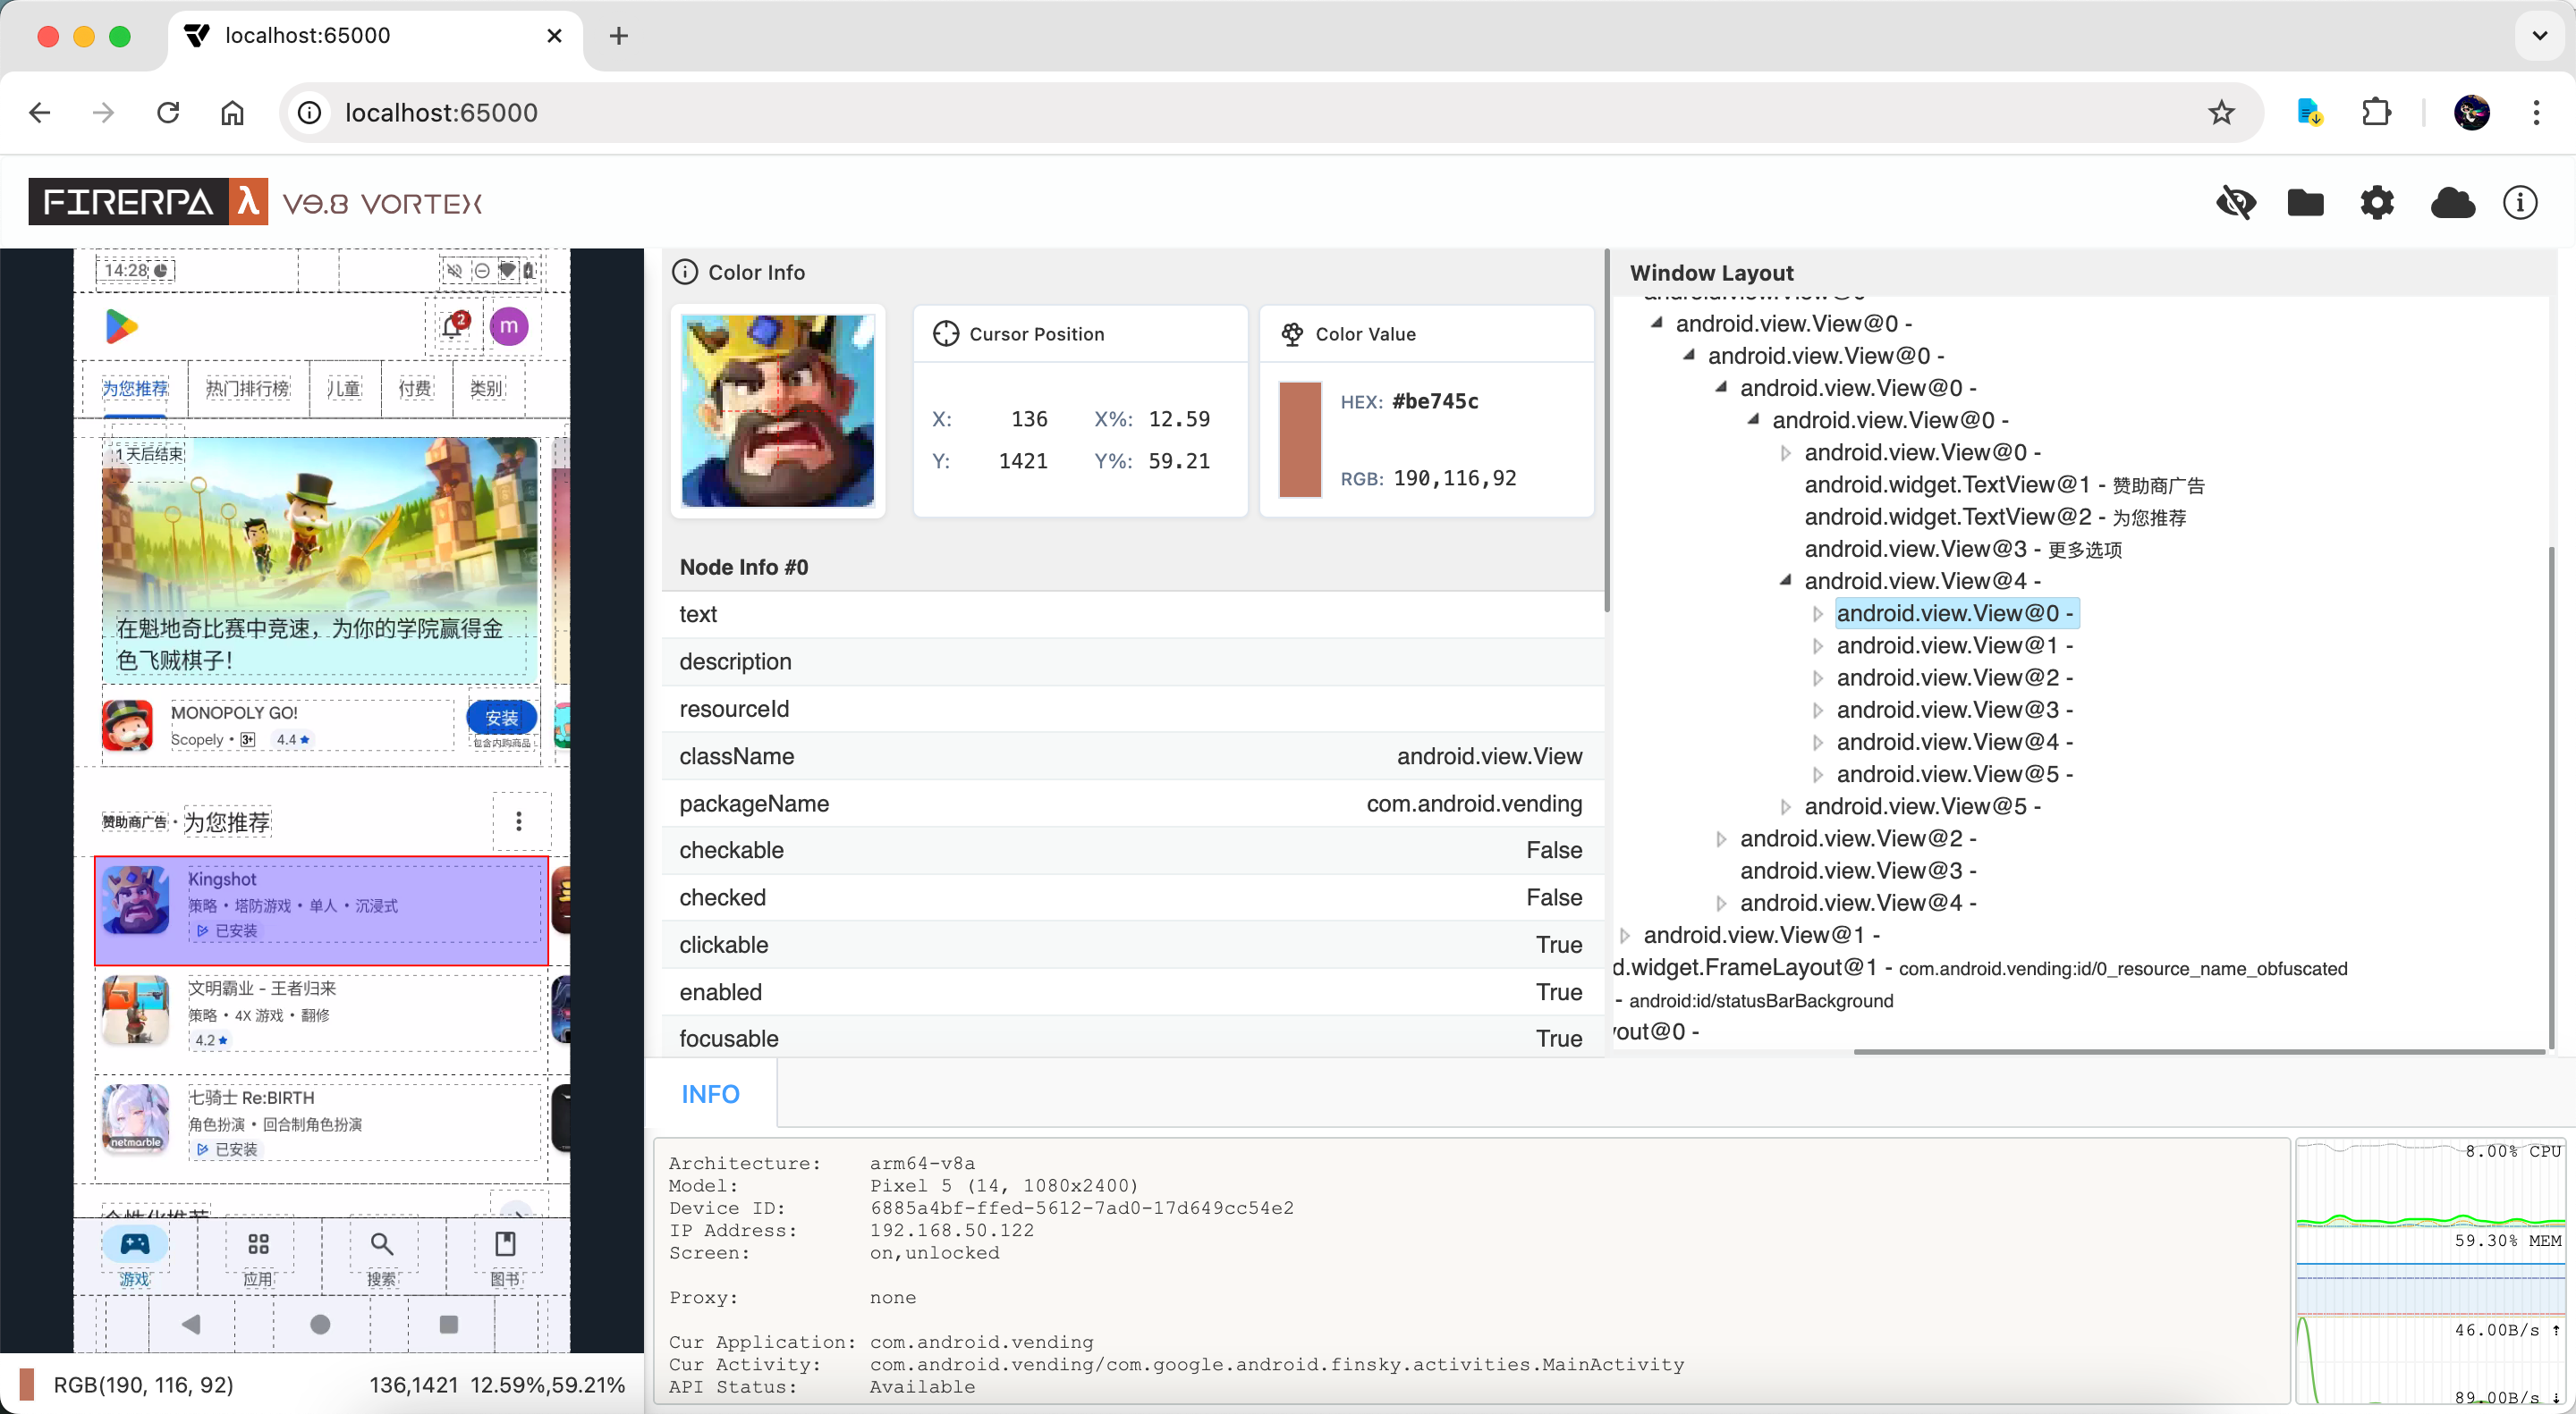Tap the Android back navigation triangle
Viewport: 2576px width, 1414px height.
[191, 1324]
